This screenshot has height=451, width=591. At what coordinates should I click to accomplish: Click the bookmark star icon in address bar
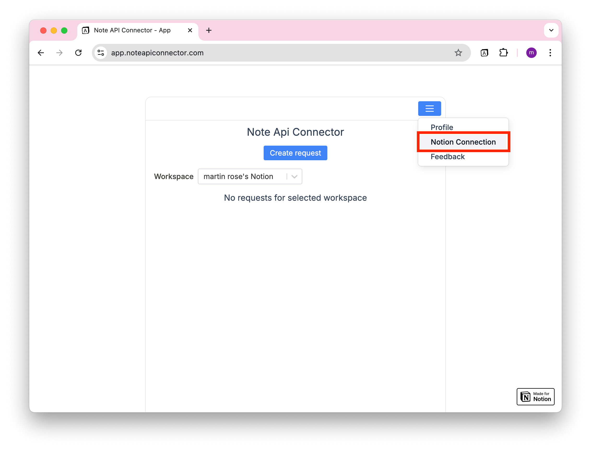pos(458,52)
